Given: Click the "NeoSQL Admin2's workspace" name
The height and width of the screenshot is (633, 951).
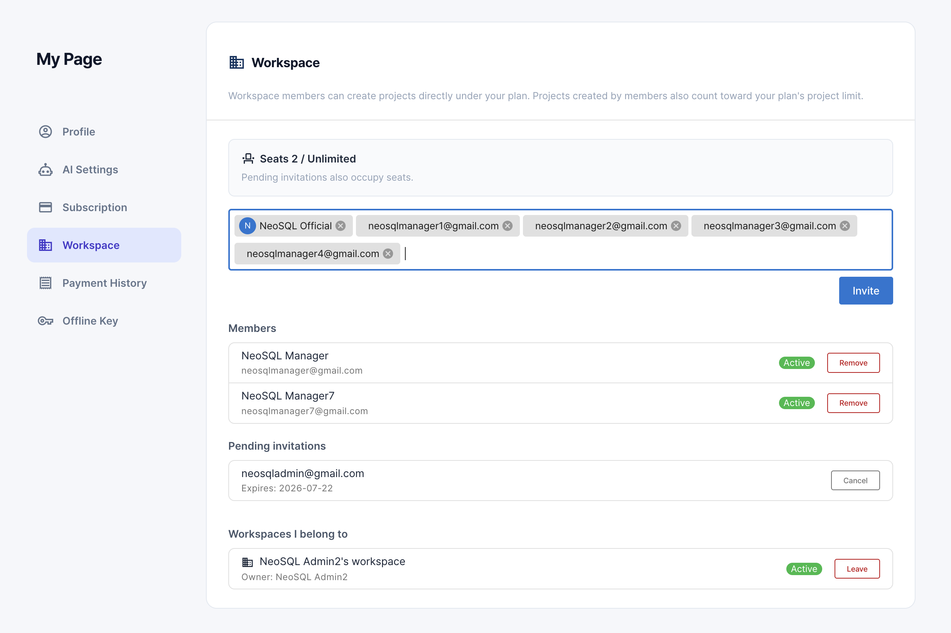Looking at the screenshot, I should coord(332,562).
